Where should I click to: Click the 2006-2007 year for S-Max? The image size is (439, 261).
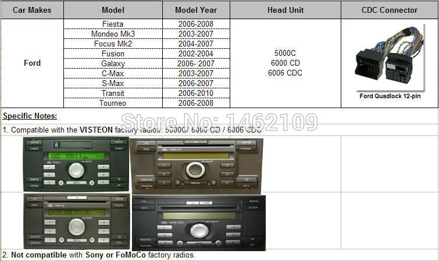(196, 83)
